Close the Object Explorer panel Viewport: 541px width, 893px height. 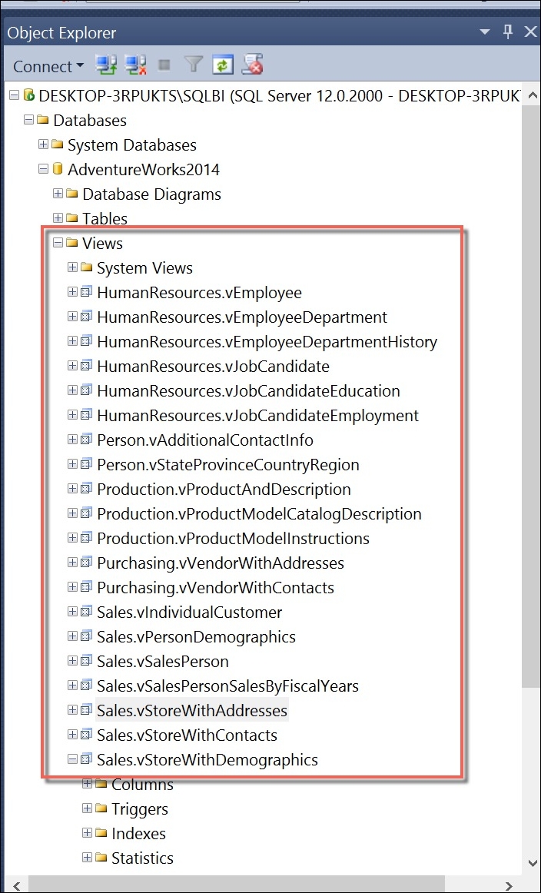pos(529,32)
